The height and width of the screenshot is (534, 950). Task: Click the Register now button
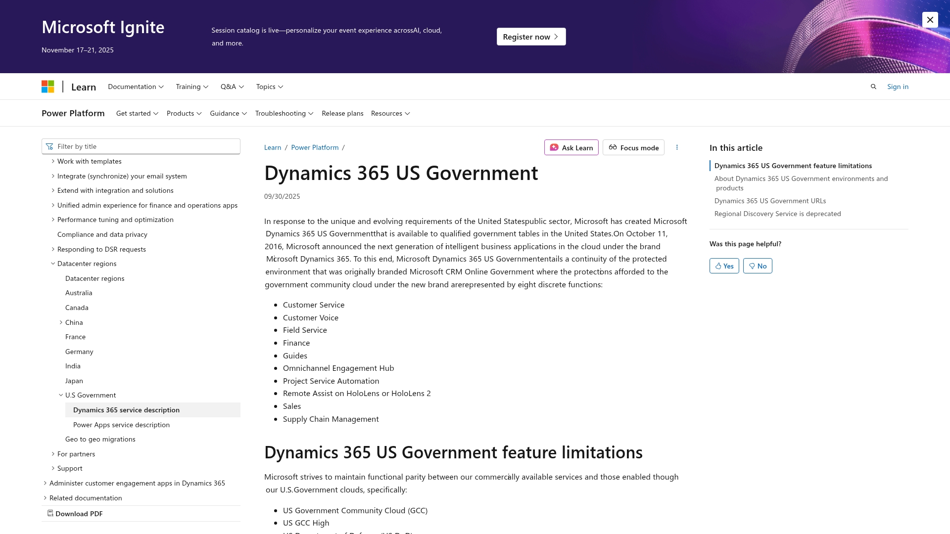coord(531,36)
